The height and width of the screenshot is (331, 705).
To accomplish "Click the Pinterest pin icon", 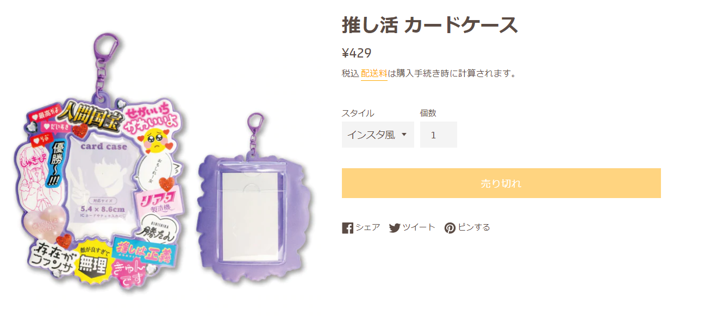I will click(x=450, y=228).
